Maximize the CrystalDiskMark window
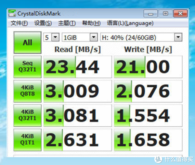 165,14
